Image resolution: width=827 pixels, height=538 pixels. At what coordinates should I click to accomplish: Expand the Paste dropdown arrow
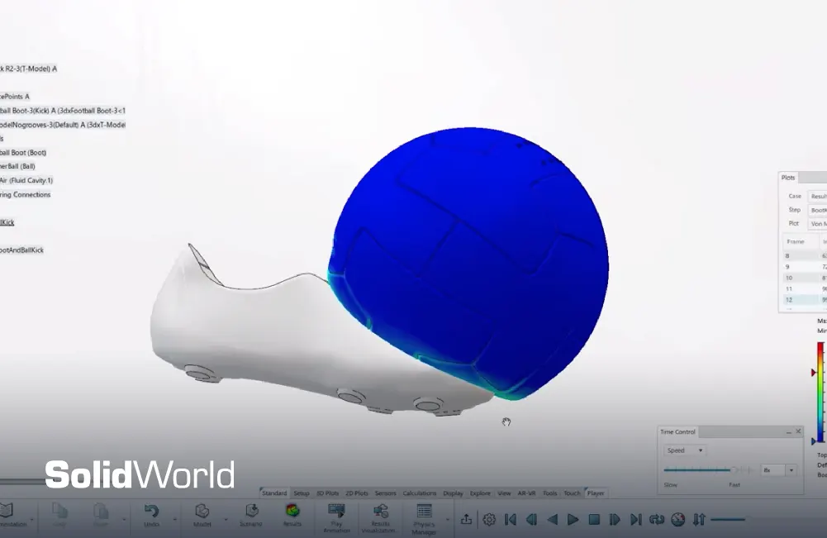tap(124, 520)
